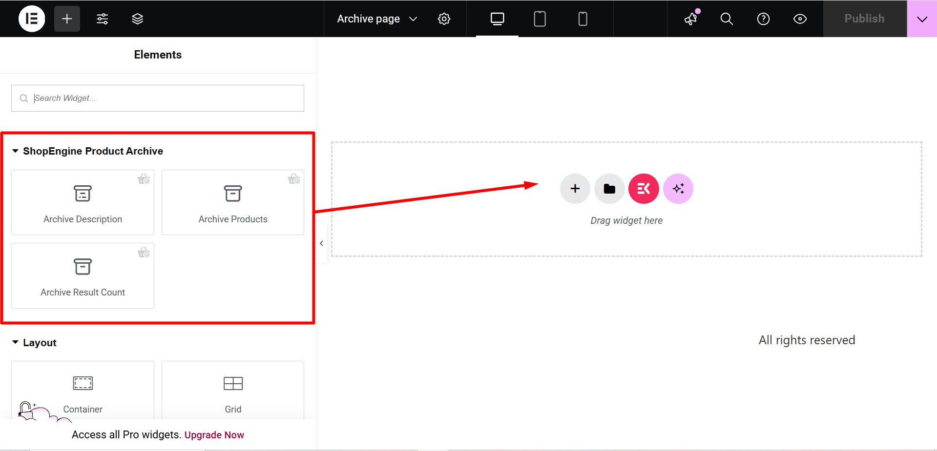
Task: Select the Archive Result Count widget
Action: (x=83, y=275)
